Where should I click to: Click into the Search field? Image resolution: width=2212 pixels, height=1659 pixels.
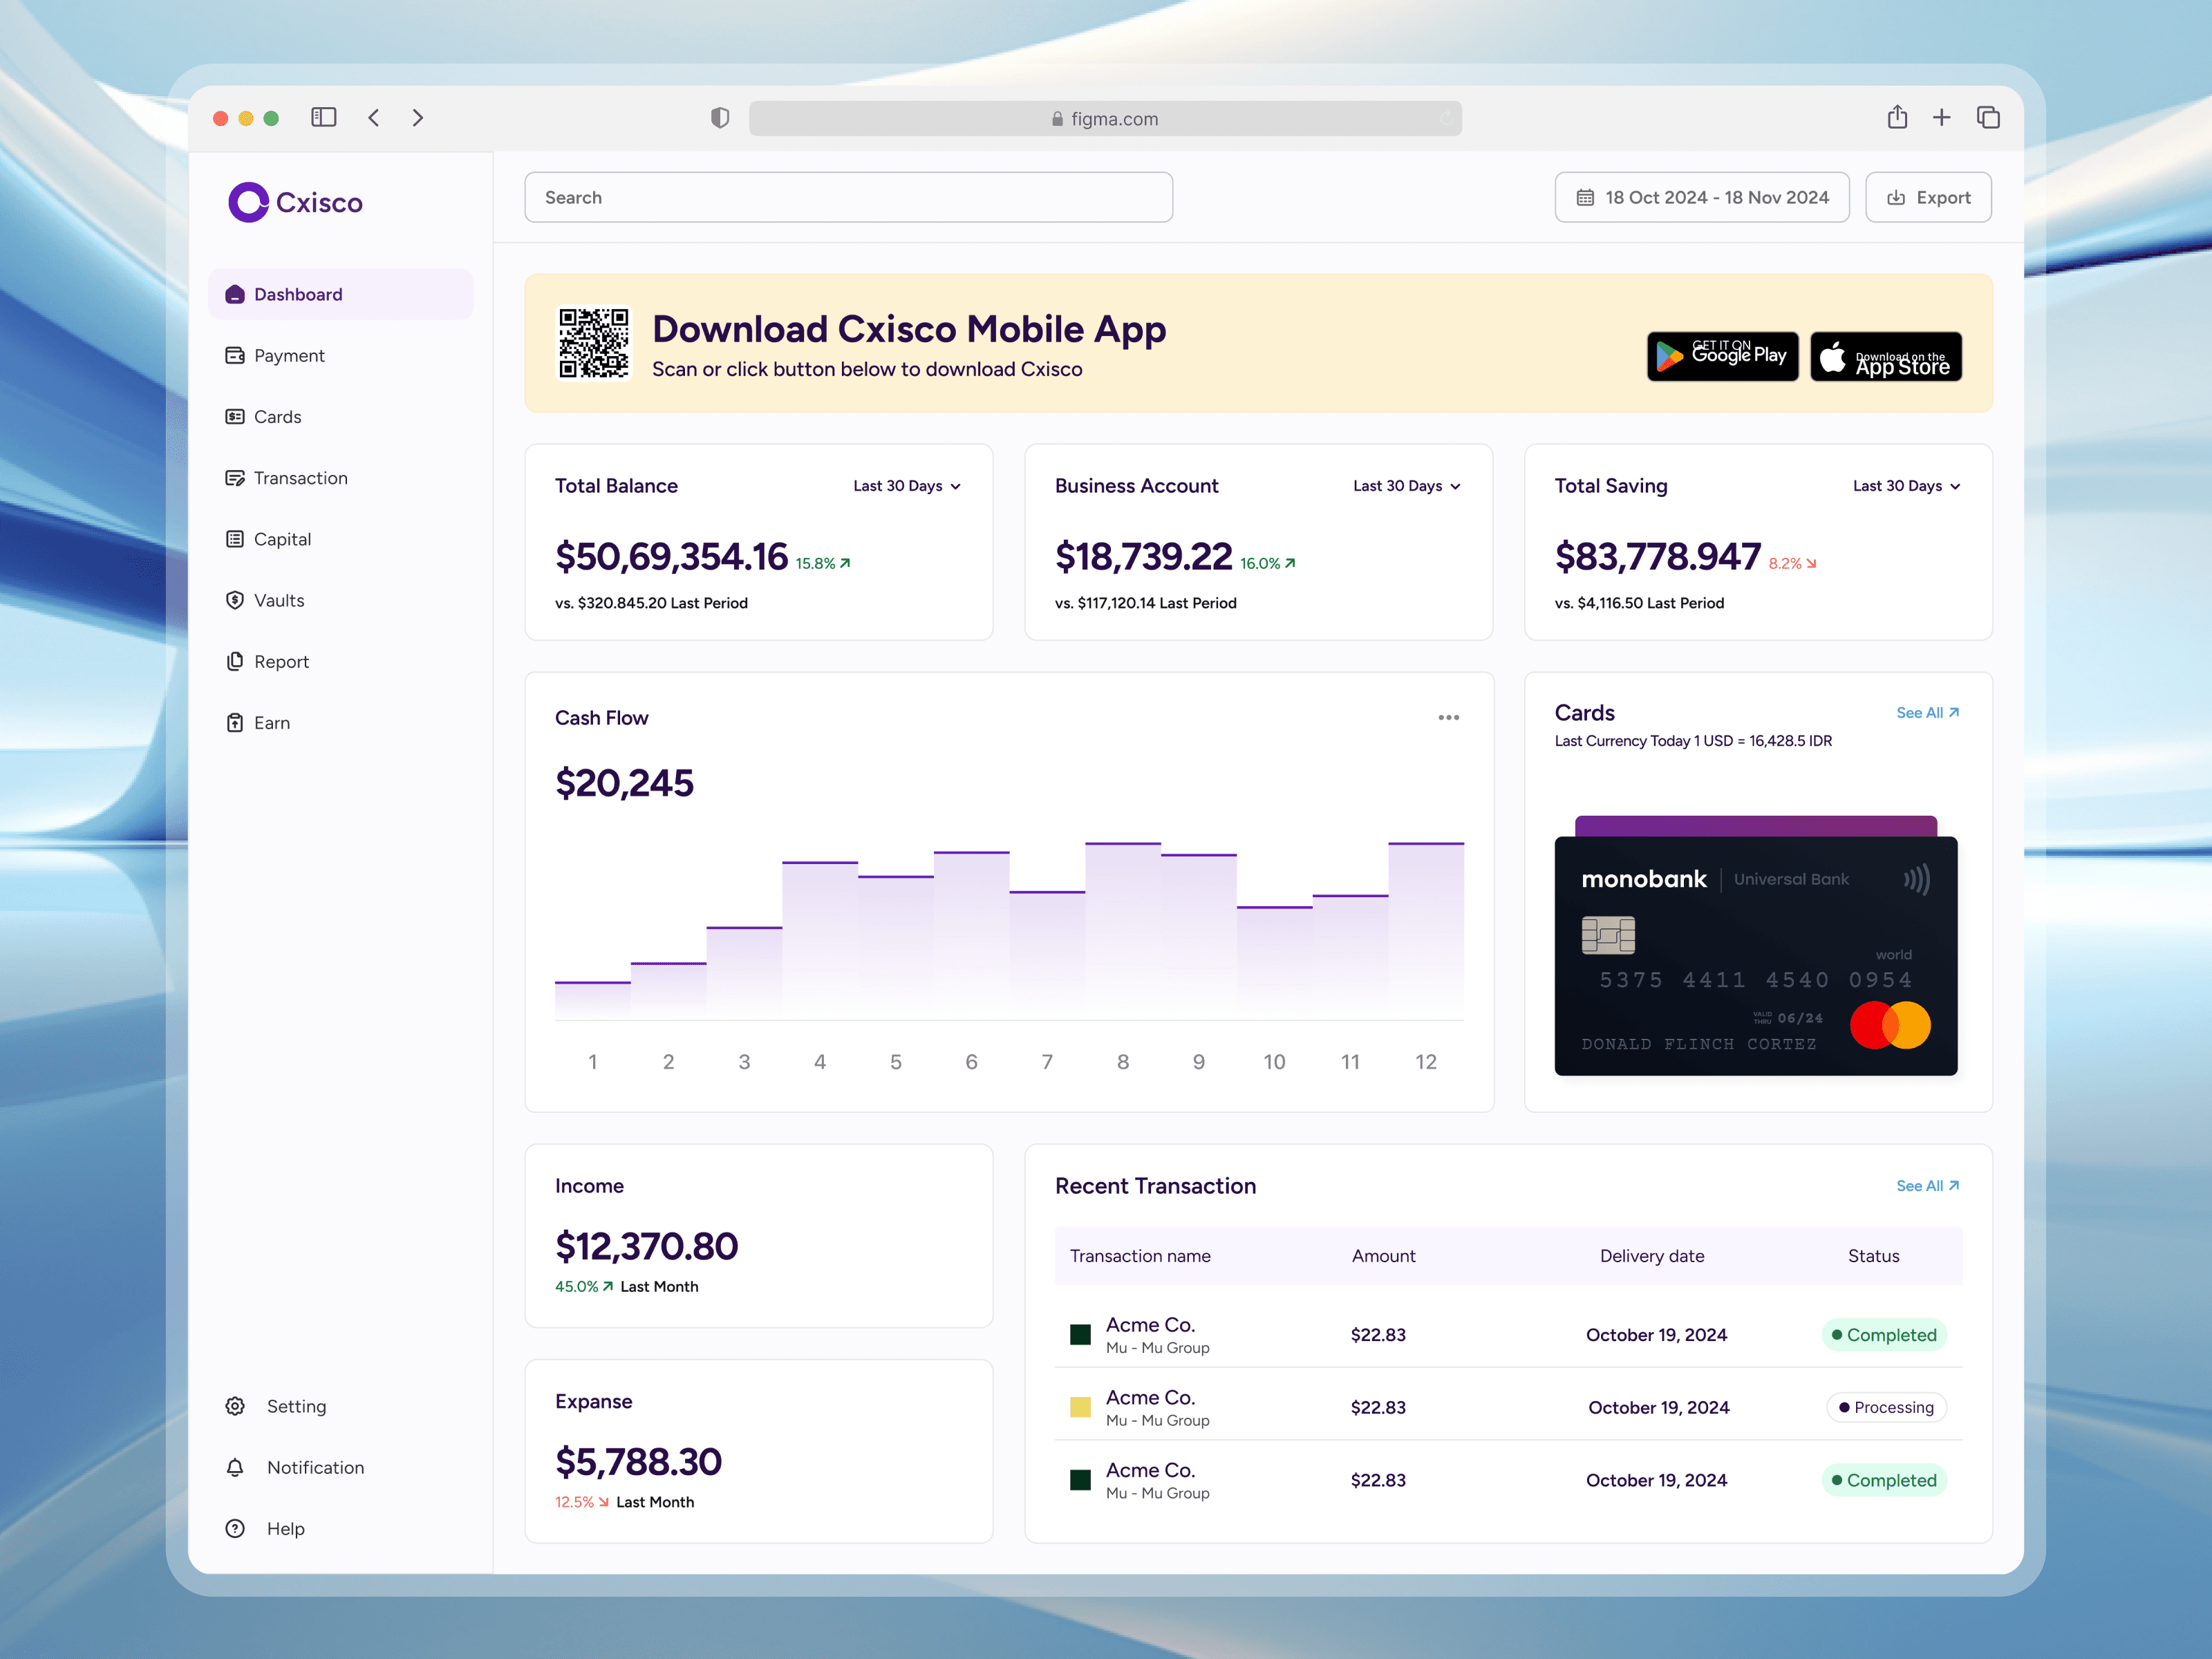(848, 197)
